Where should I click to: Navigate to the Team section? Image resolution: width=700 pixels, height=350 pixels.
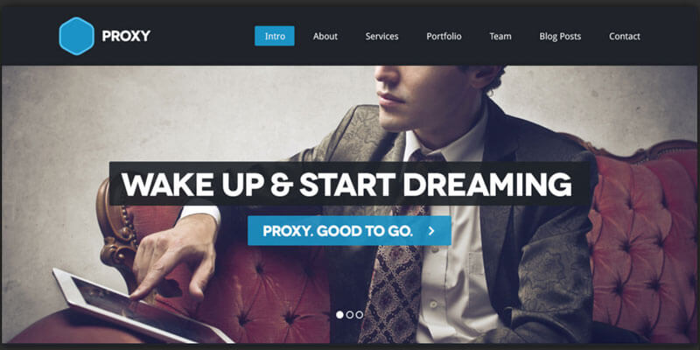coord(500,36)
